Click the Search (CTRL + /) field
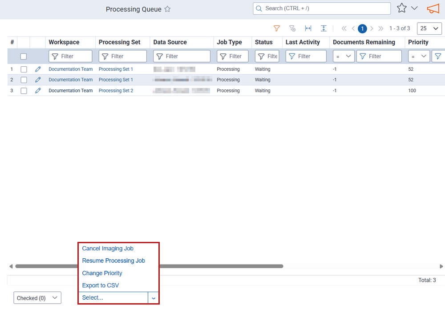This screenshot has width=445, height=313. (322, 8)
